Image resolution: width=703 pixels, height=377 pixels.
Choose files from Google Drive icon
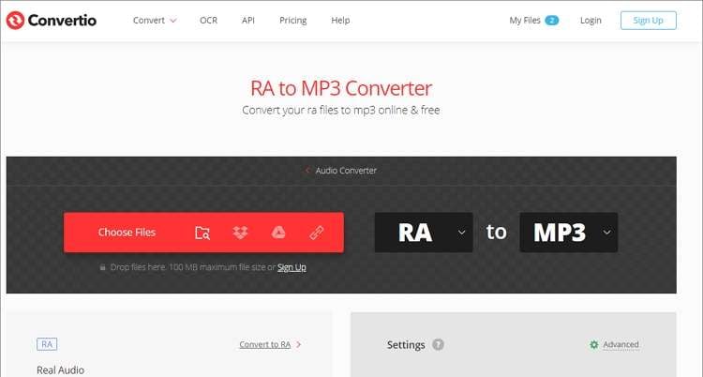278,233
